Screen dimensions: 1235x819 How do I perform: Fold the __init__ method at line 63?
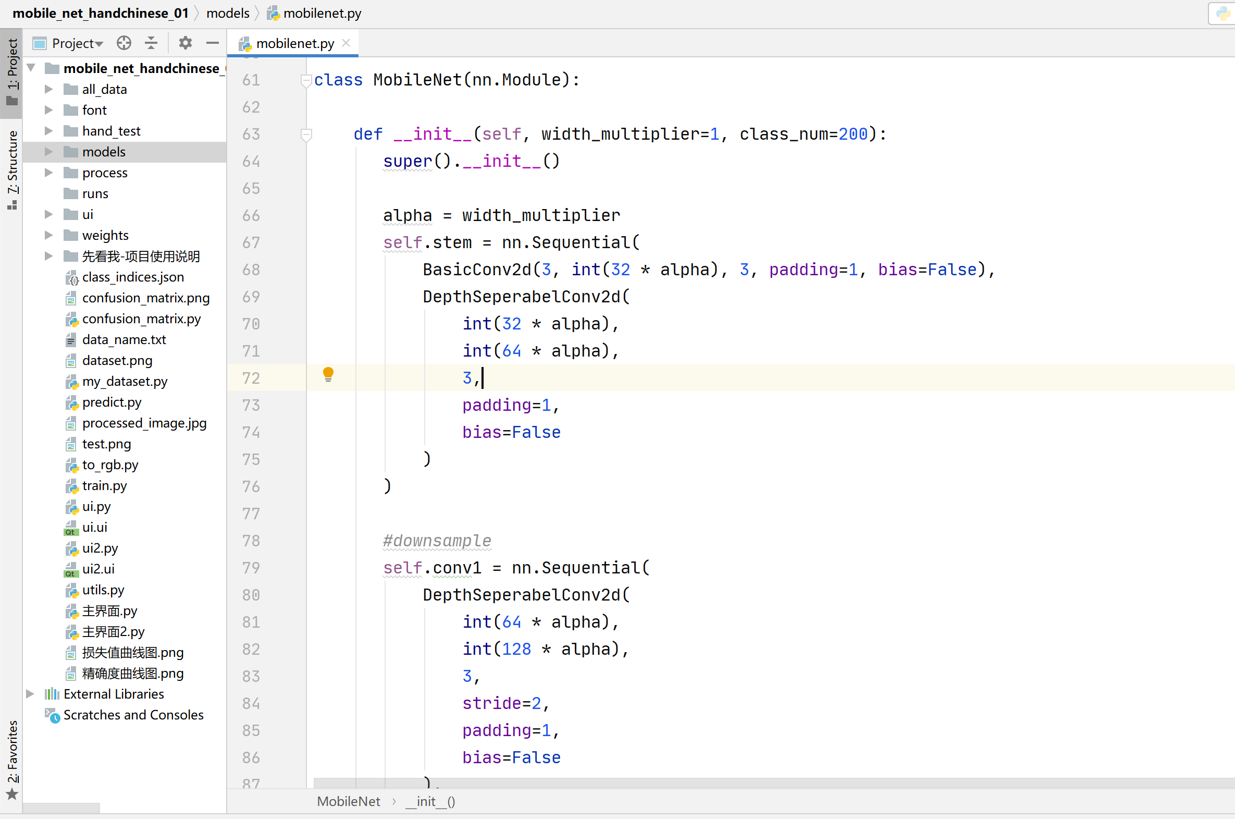[x=306, y=135]
